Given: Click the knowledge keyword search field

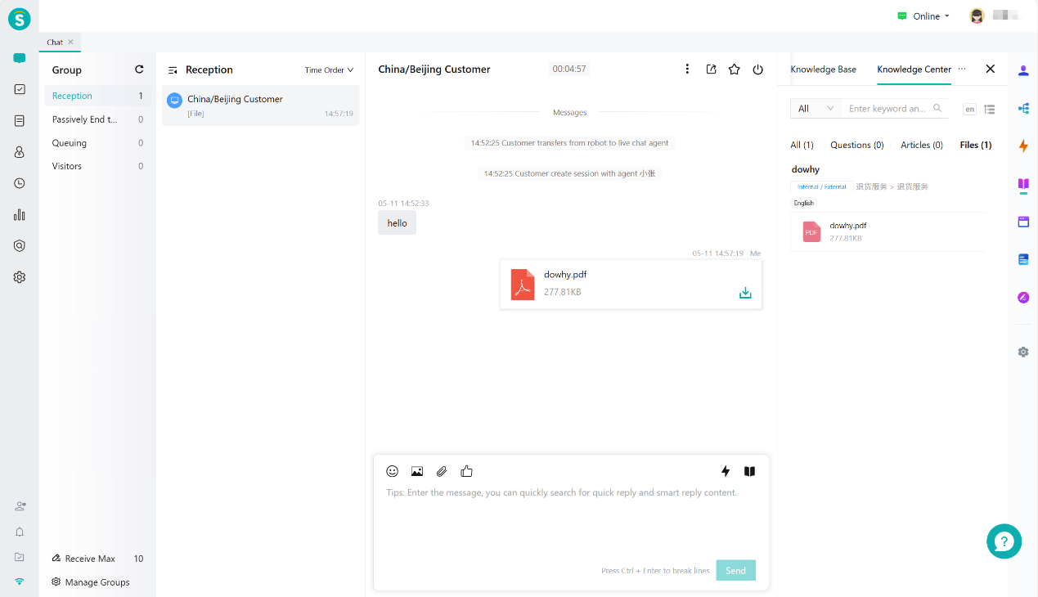Looking at the screenshot, I should [x=887, y=109].
